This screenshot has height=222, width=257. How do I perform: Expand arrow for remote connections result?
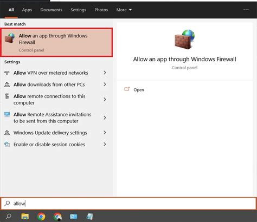[105, 99]
